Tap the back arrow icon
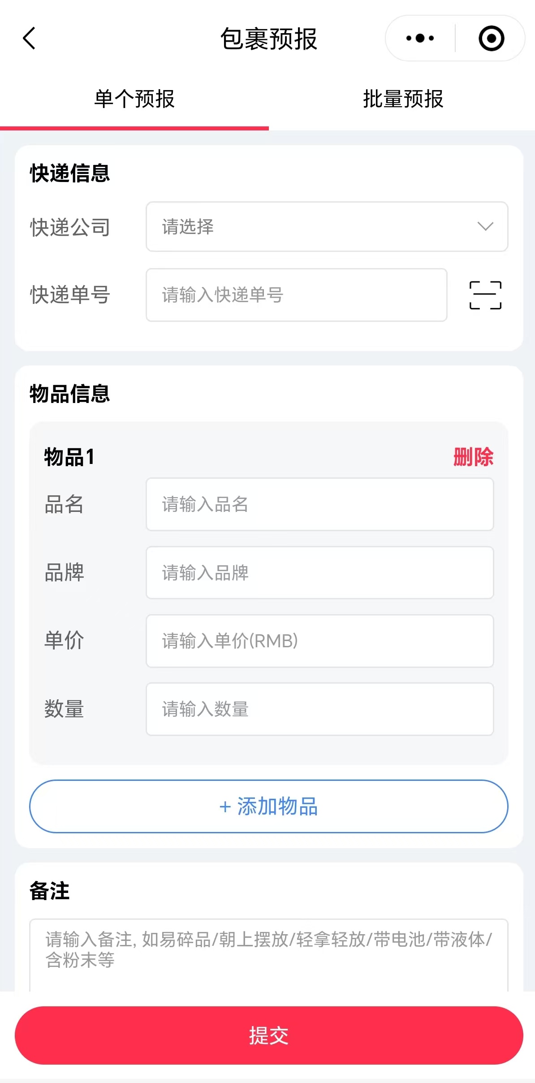The height and width of the screenshot is (1083, 535). click(x=29, y=38)
